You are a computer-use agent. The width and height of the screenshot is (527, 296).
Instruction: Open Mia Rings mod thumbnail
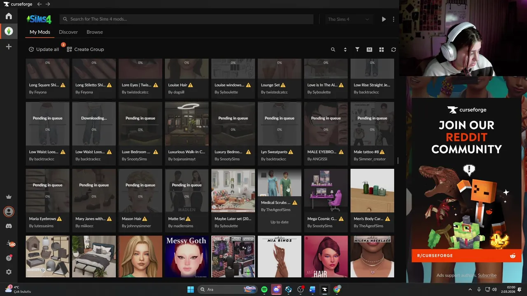(280, 257)
